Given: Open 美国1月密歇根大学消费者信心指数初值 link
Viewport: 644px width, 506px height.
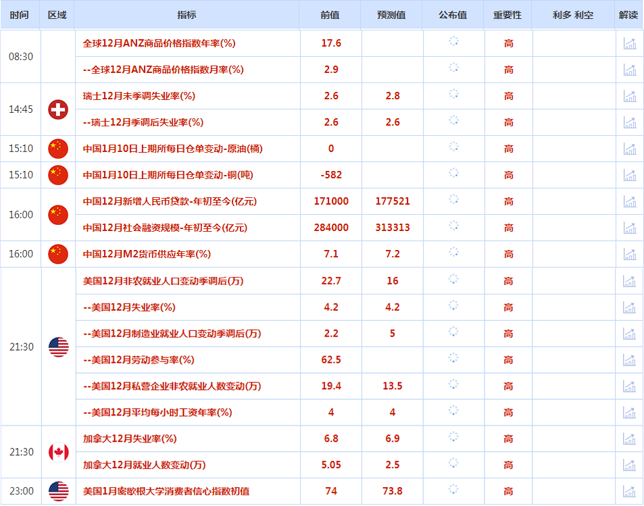Looking at the screenshot, I should click(x=166, y=491).
